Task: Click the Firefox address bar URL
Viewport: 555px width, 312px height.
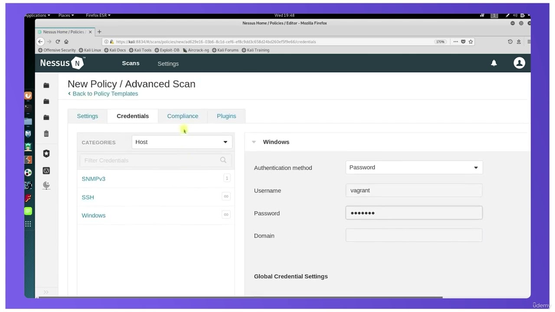Action: click(216, 42)
